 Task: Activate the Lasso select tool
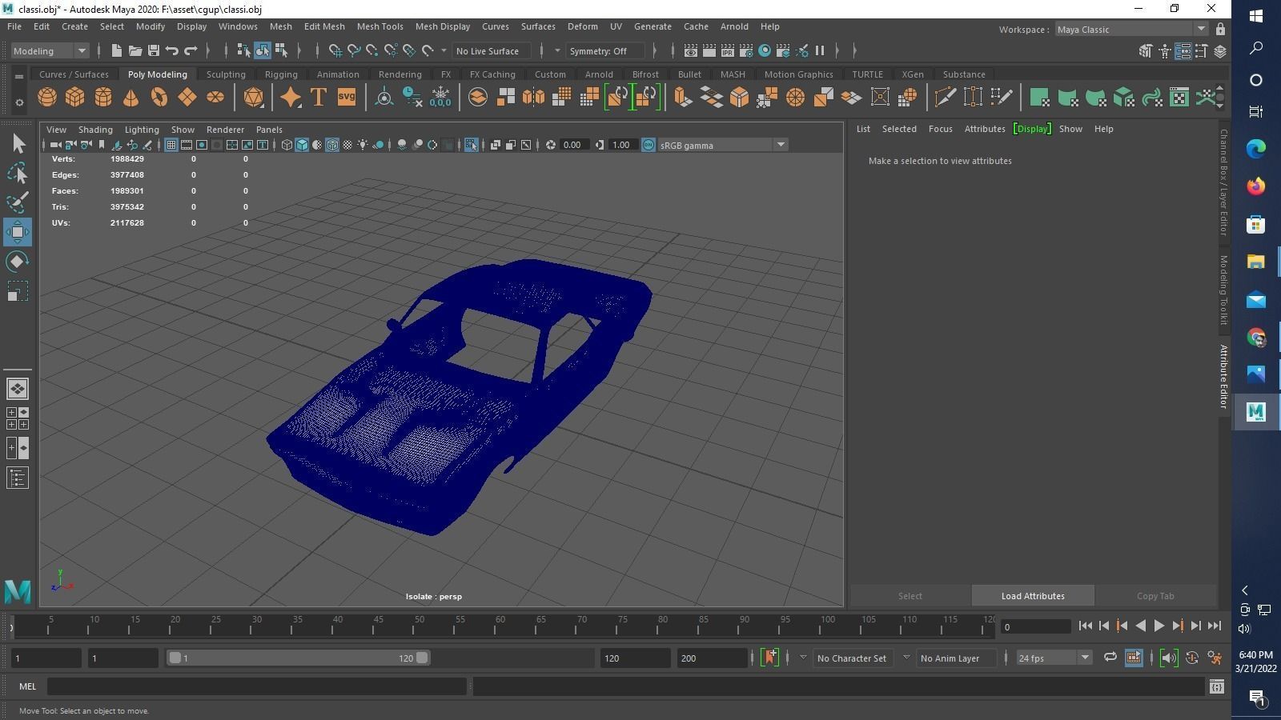[18, 174]
